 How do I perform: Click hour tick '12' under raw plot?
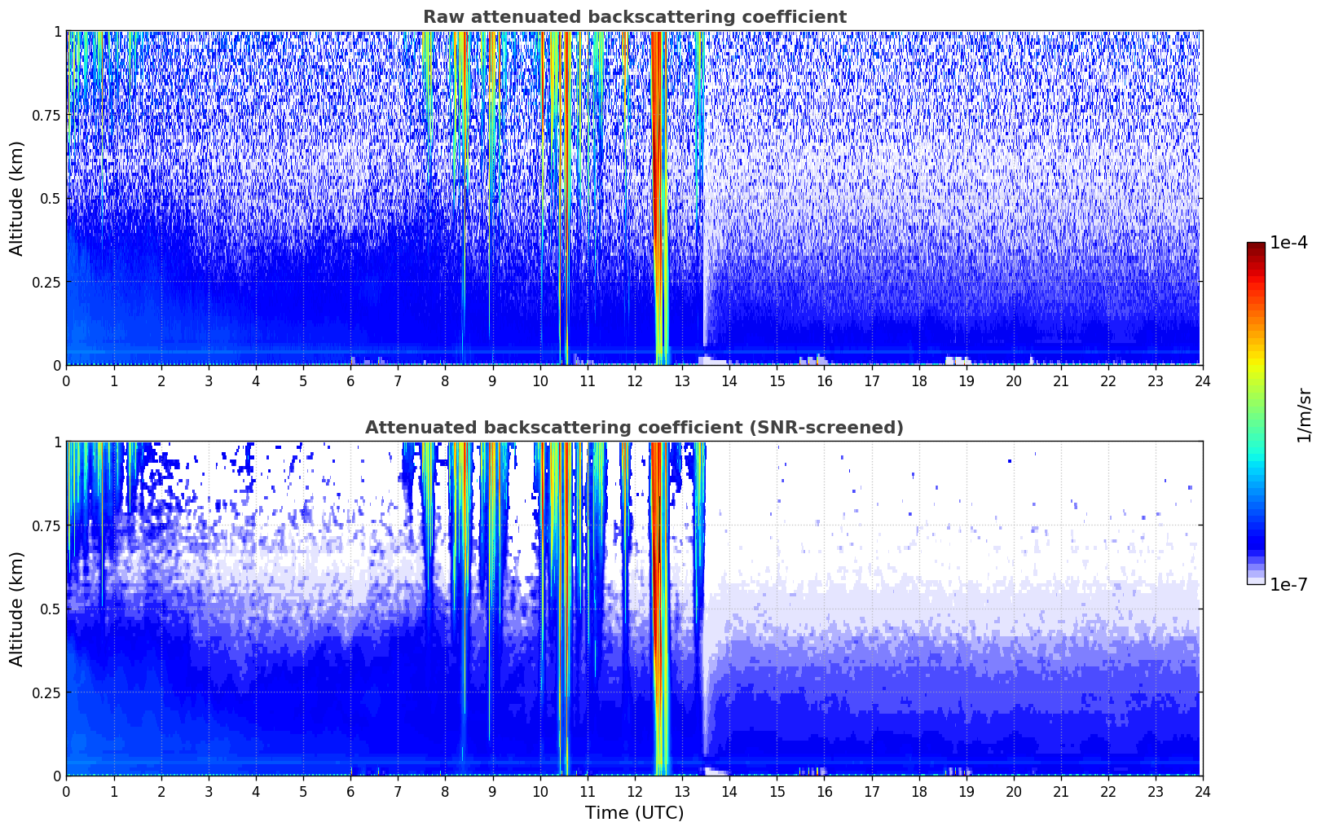tap(634, 380)
